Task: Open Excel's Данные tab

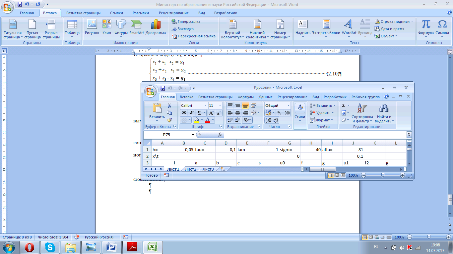Action: (x=266, y=97)
